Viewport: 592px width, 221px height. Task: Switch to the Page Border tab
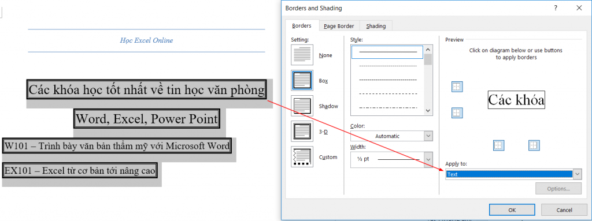click(x=339, y=26)
